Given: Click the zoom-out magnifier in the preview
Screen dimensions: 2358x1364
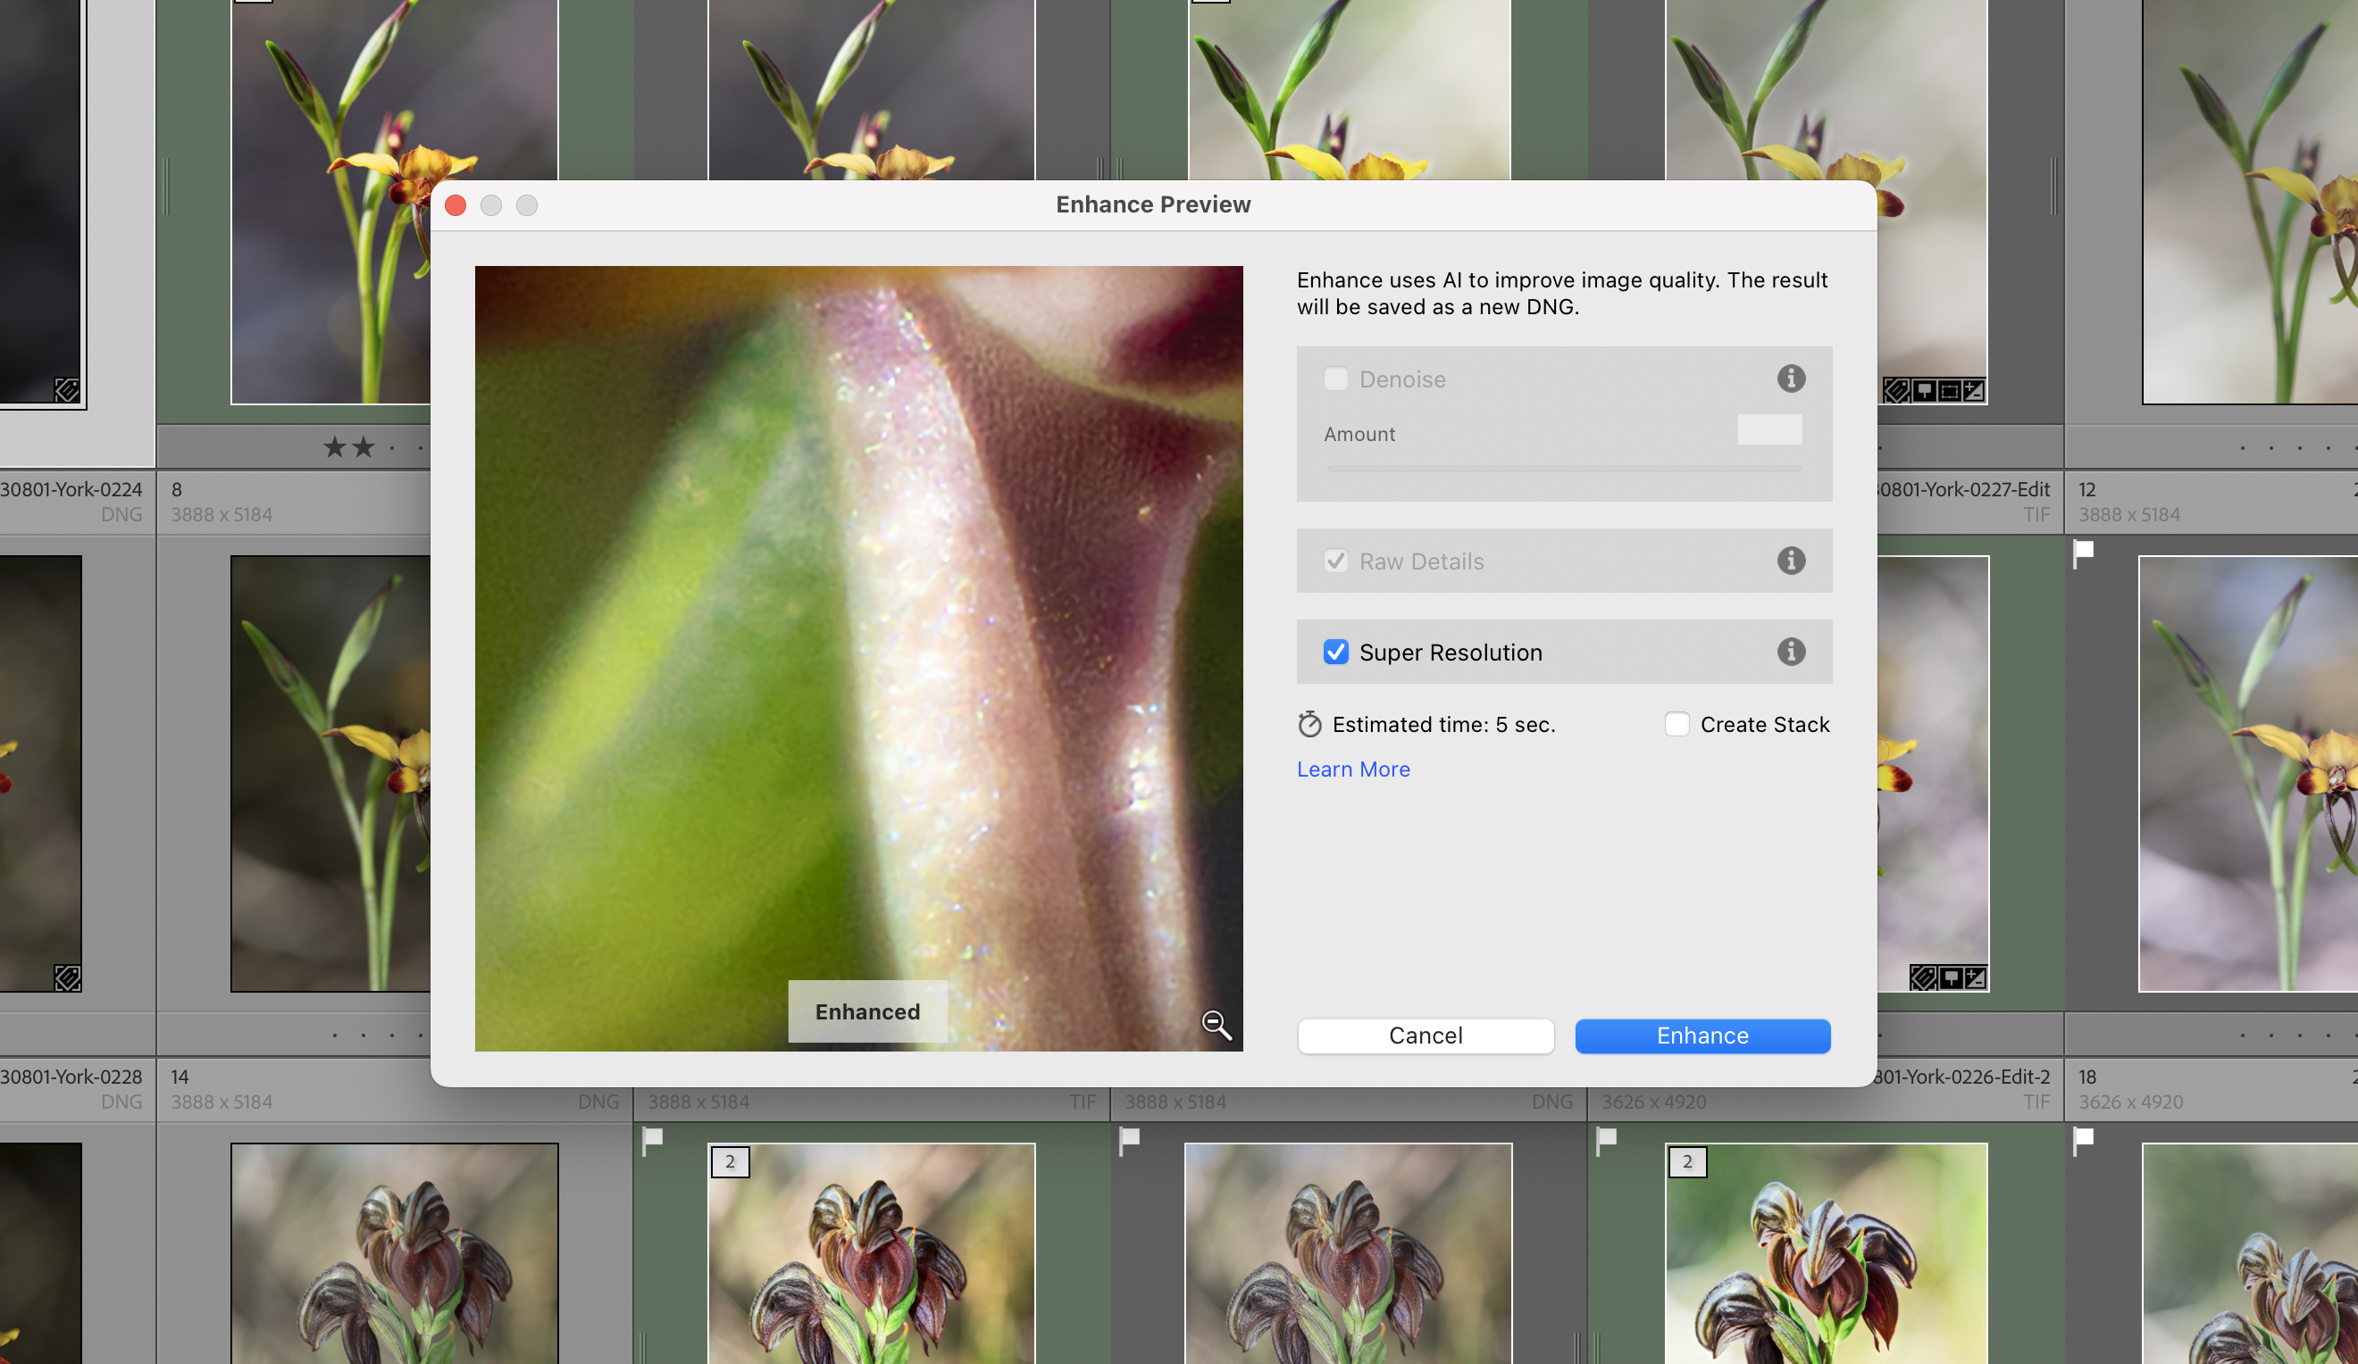Looking at the screenshot, I should [1216, 1025].
